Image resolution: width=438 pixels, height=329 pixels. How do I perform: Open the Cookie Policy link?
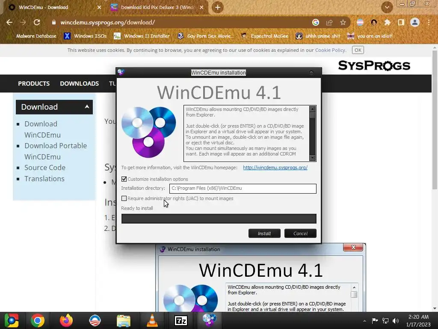(x=330, y=50)
